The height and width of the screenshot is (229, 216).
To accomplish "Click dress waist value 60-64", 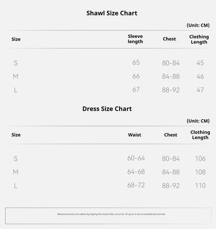I will (x=136, y=158).
